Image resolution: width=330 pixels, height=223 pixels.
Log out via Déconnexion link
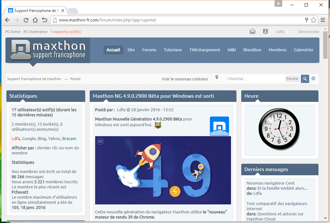click(309, 32)
